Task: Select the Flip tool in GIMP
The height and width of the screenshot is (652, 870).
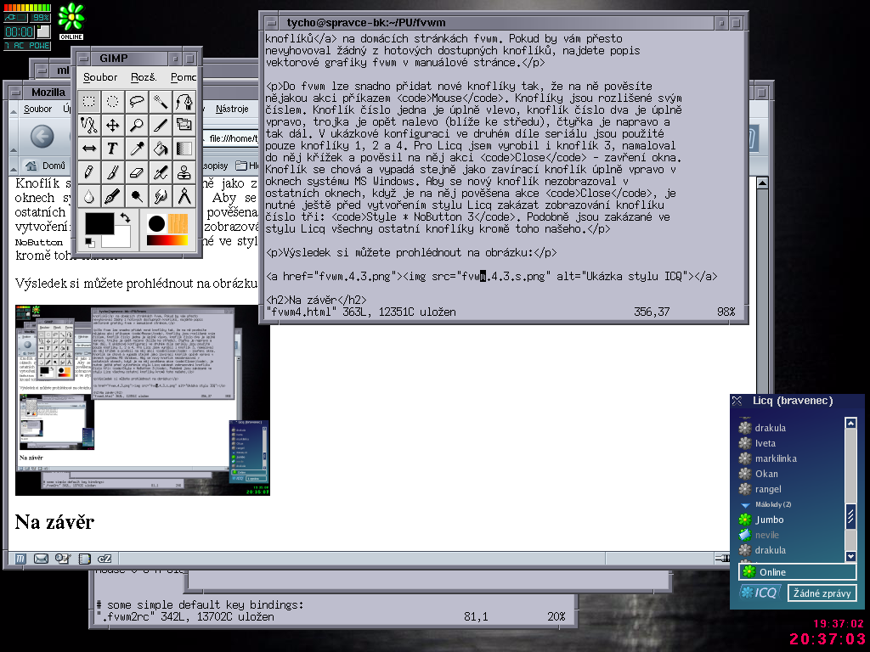Action: [88, 149]
